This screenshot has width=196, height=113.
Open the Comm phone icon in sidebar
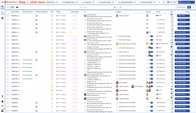coord(2,13)
